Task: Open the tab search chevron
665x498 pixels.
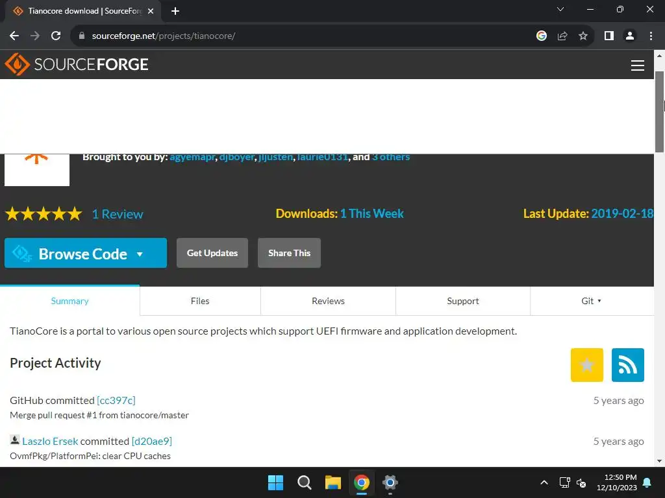Action: point(560,9)
